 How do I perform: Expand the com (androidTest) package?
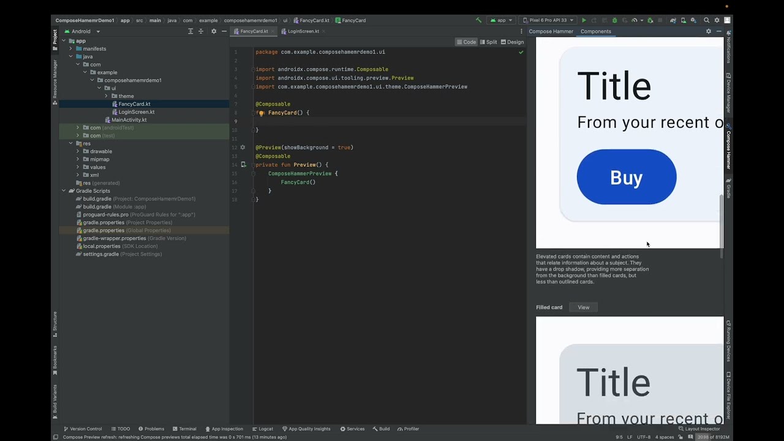(x=77, y=127)
